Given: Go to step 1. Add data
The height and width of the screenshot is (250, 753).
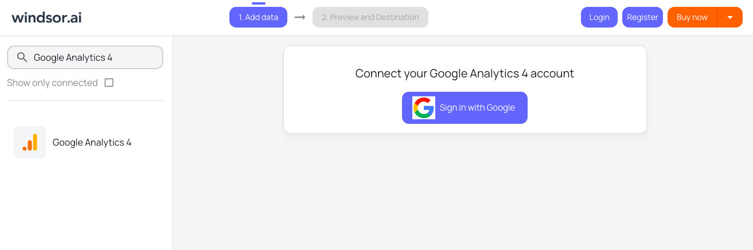Looking at the screenshot, I should click(258, 17).
